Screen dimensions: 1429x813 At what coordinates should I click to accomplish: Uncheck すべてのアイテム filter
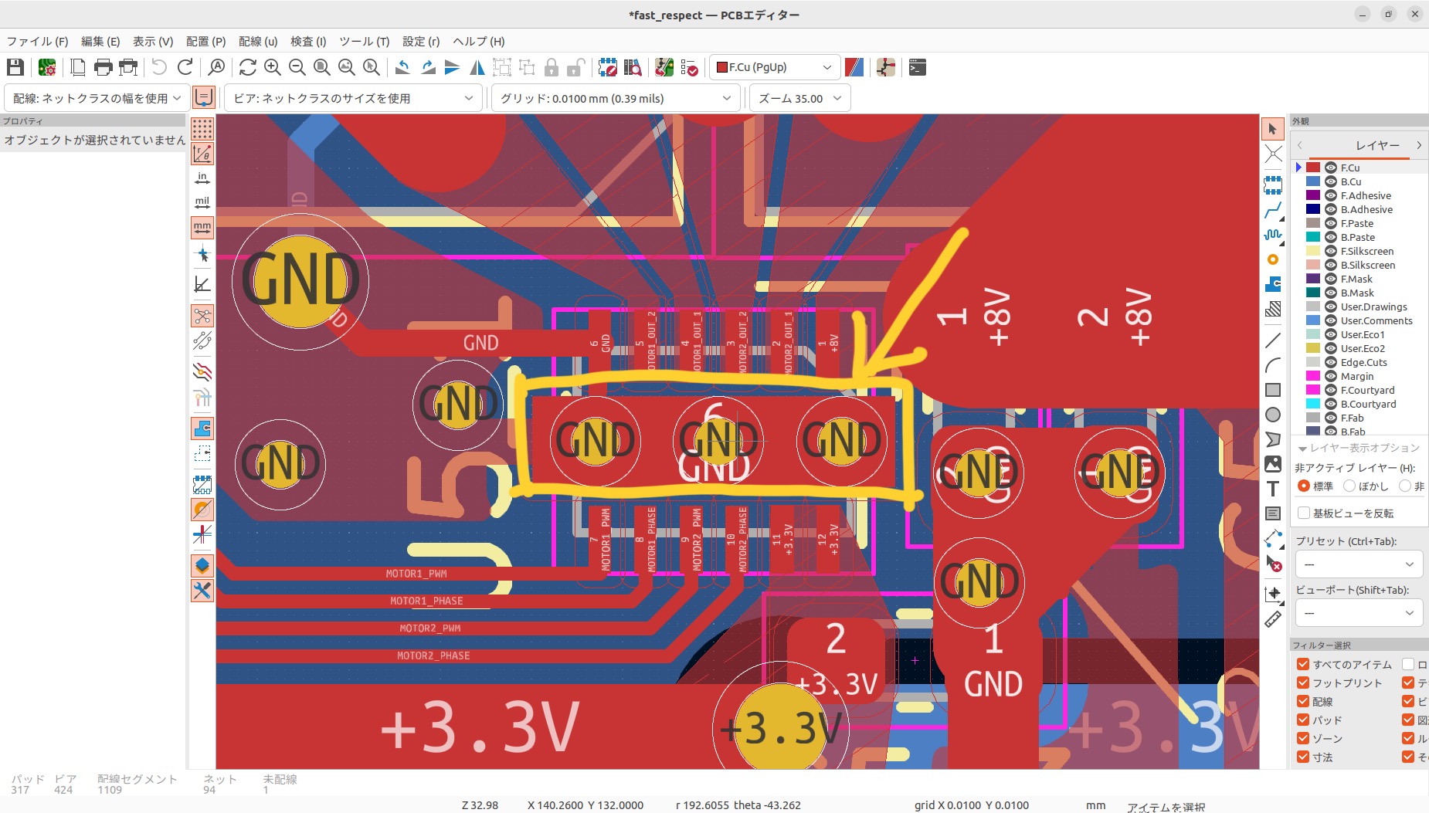click(x=1303, y=665)
